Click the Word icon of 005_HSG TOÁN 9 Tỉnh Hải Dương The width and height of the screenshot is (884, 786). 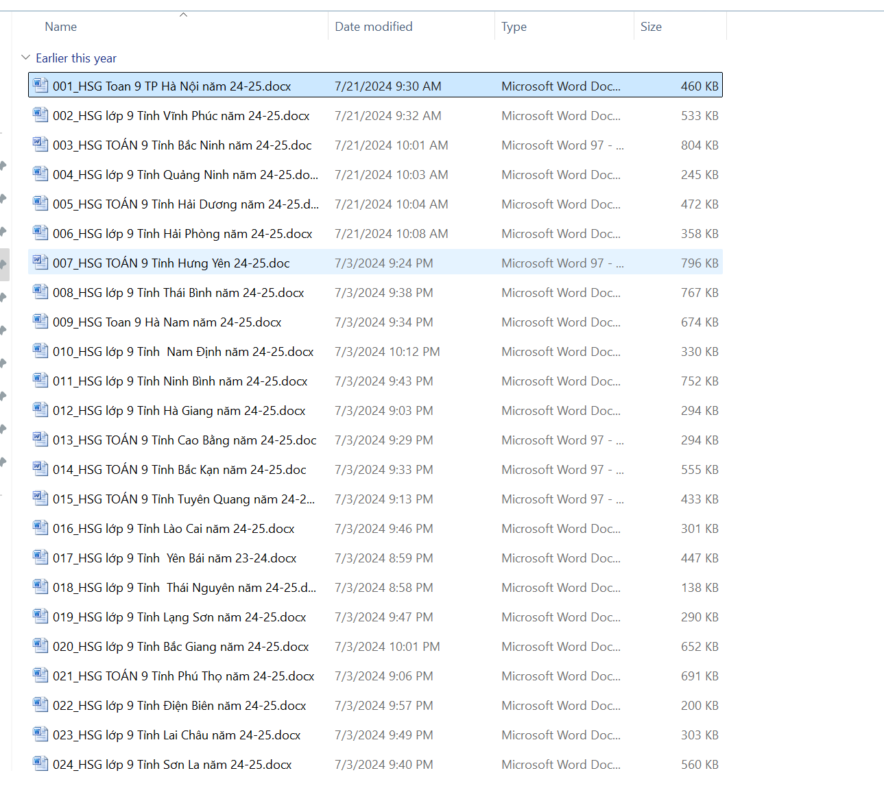40,203
